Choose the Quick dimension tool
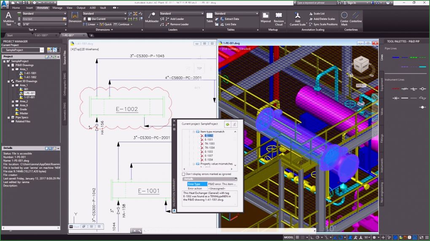This screenshot has width=430, height=241. click(x=106, y=24)
